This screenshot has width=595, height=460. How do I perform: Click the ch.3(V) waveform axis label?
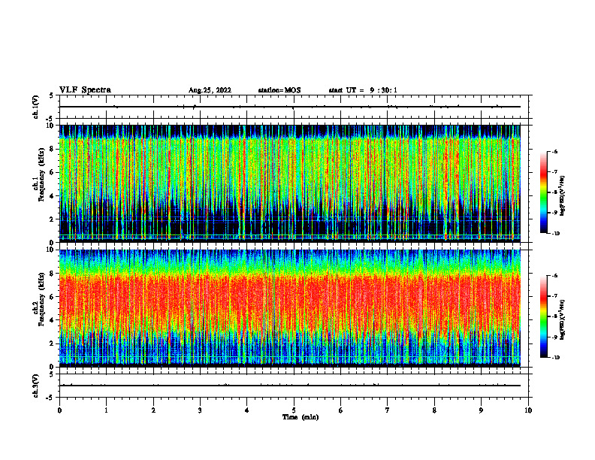[x=36, y=386]
